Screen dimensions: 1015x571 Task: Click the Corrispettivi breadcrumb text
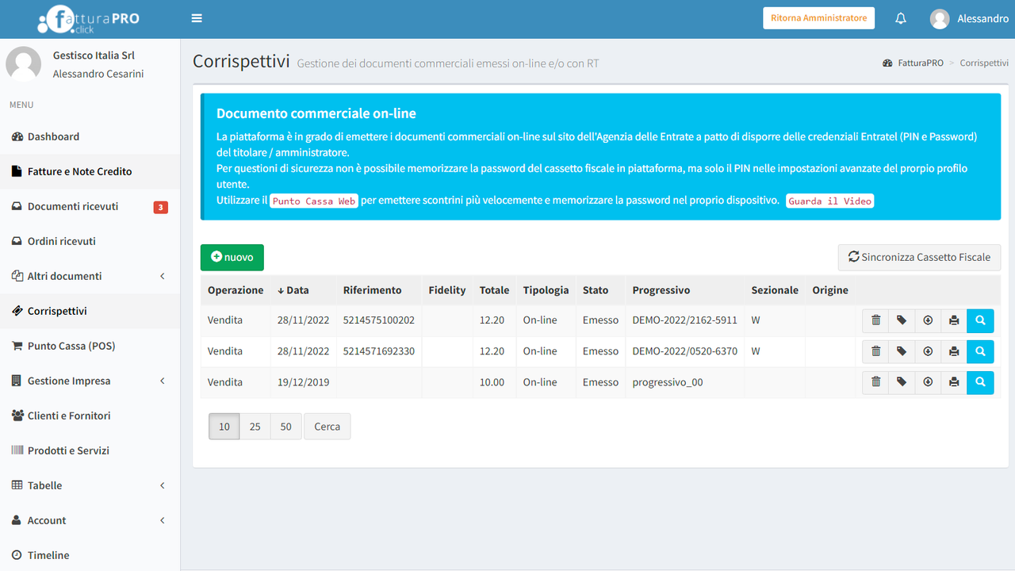coord(984,63)
